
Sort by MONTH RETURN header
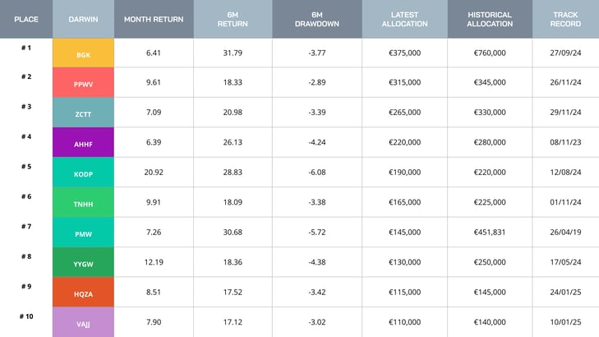click(x=154, y=19)
